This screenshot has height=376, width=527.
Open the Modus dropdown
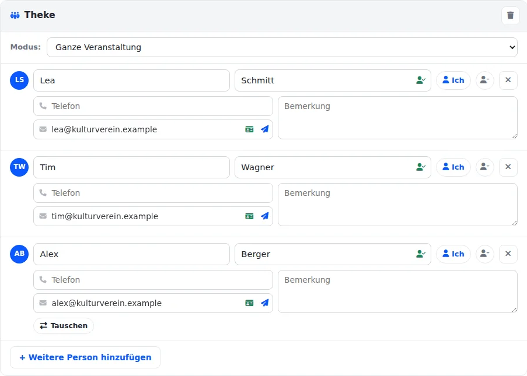pyautogui.click(x=282, y=47)
